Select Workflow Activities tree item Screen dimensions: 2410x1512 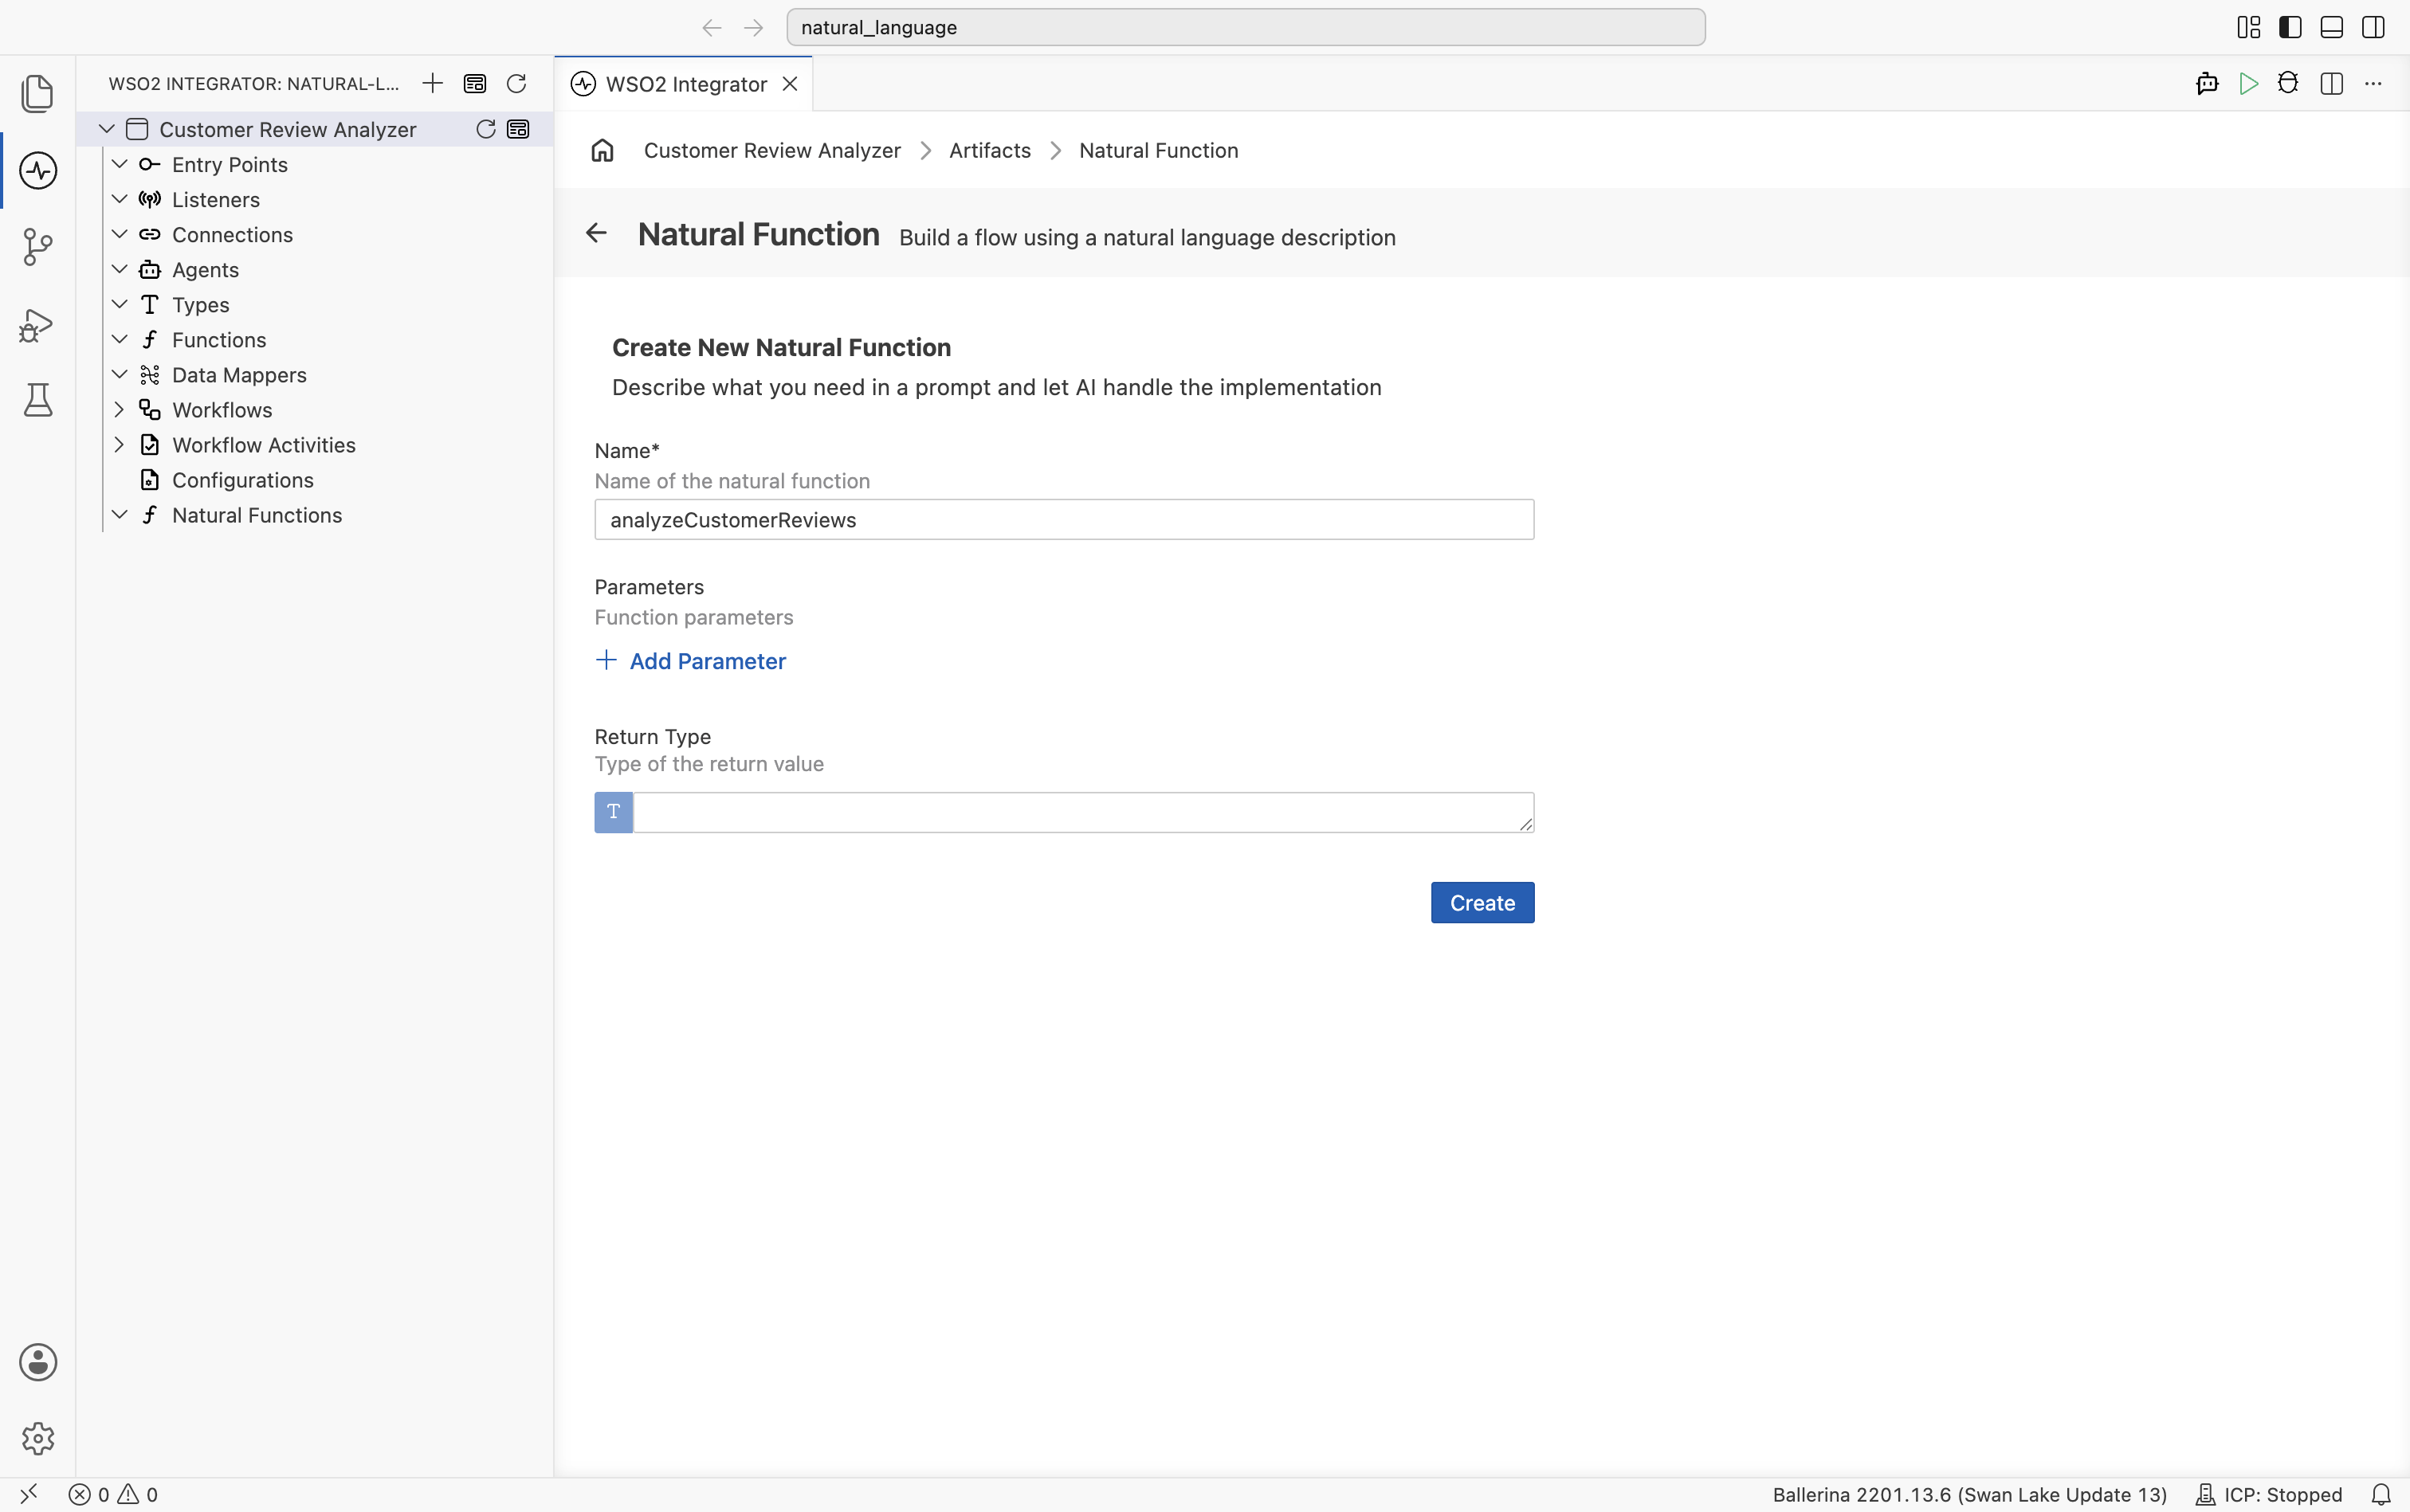tap(263, 445)
